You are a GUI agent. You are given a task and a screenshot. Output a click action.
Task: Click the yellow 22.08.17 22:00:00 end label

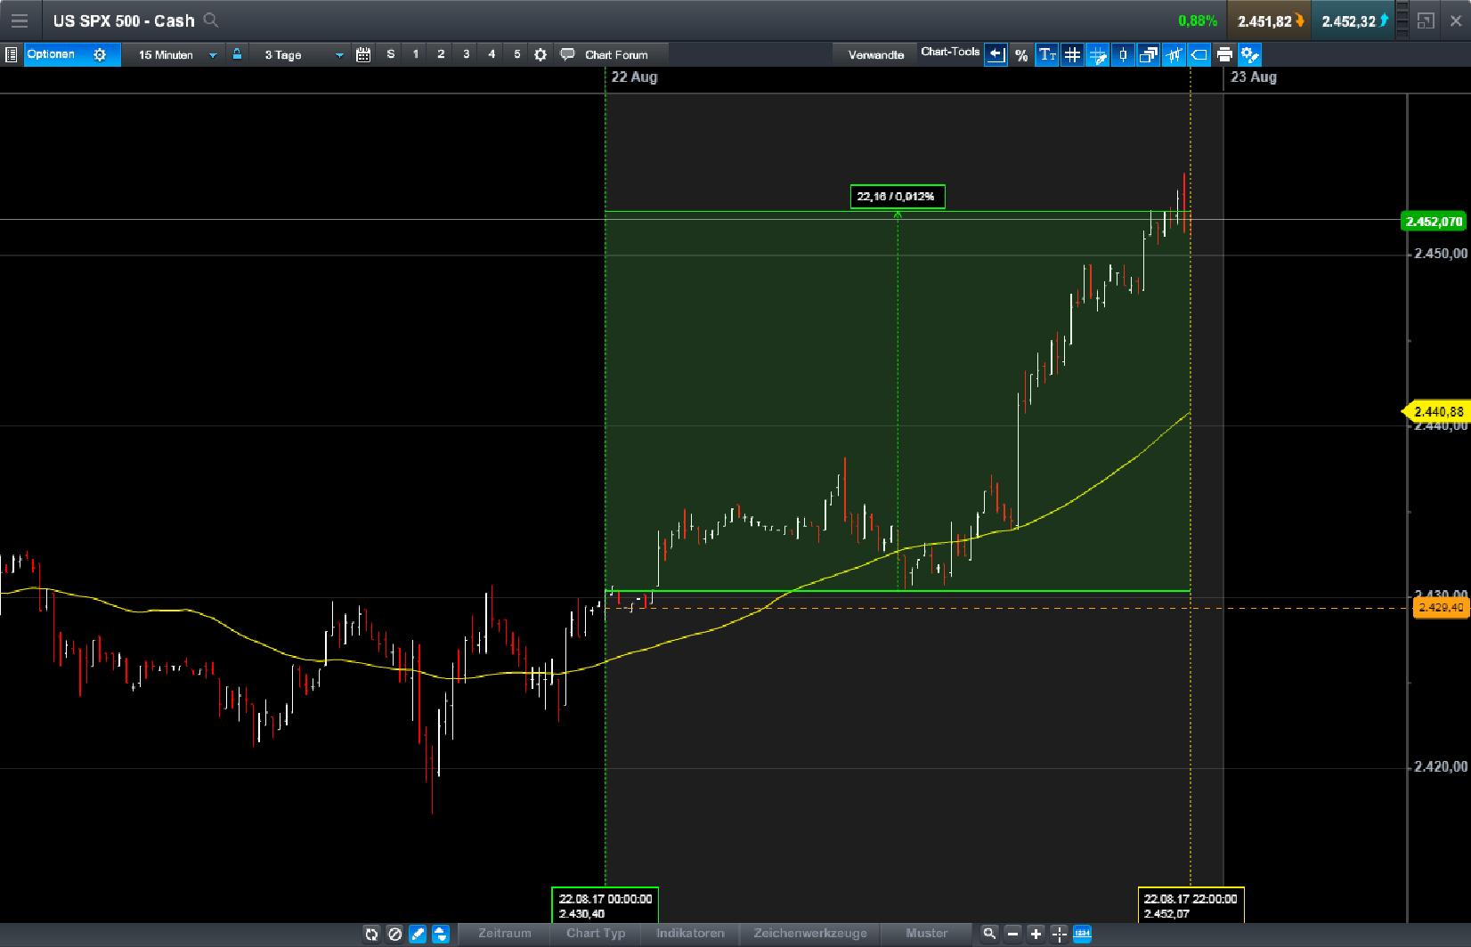[1191, 906]
